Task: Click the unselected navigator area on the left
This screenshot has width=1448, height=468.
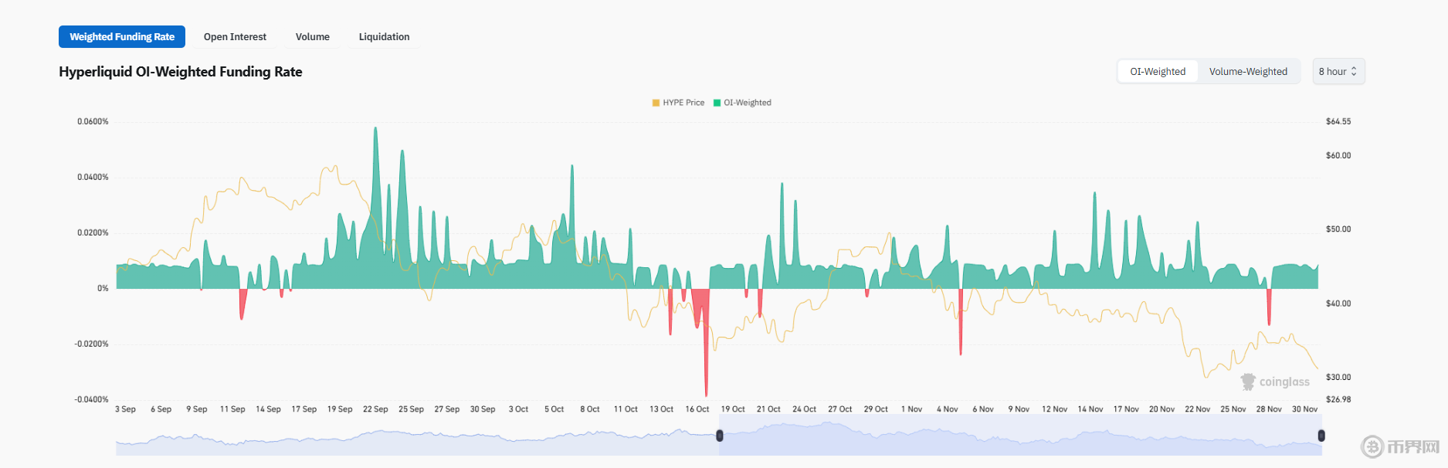Action: click(x=417, y=436)
